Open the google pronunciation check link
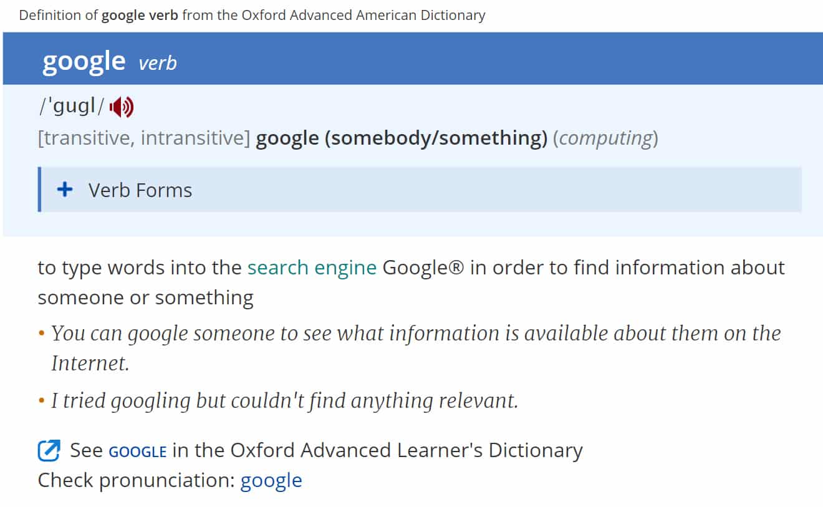The width and height of the screenshot is (823, 507). pyautogui.click(x=271, y=480)
